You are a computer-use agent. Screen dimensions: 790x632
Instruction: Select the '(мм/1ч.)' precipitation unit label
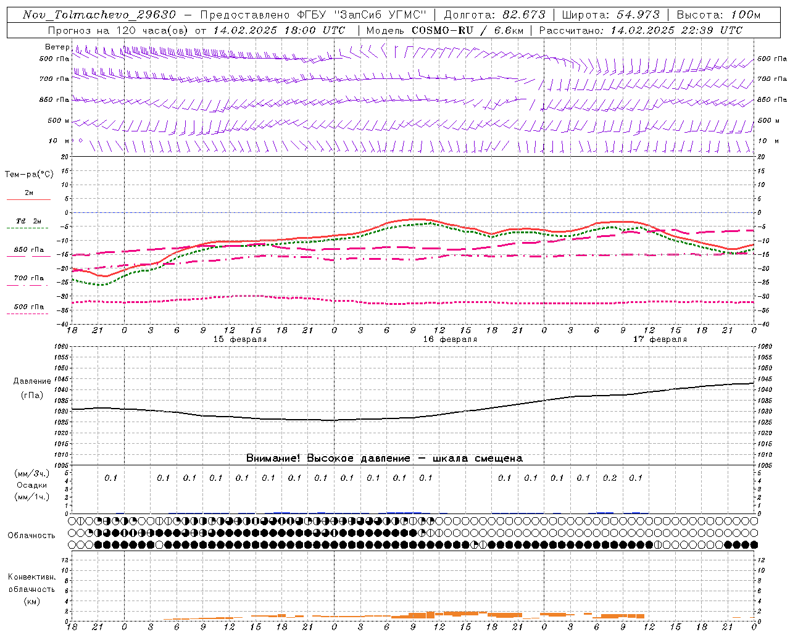(x=32, y=497)
